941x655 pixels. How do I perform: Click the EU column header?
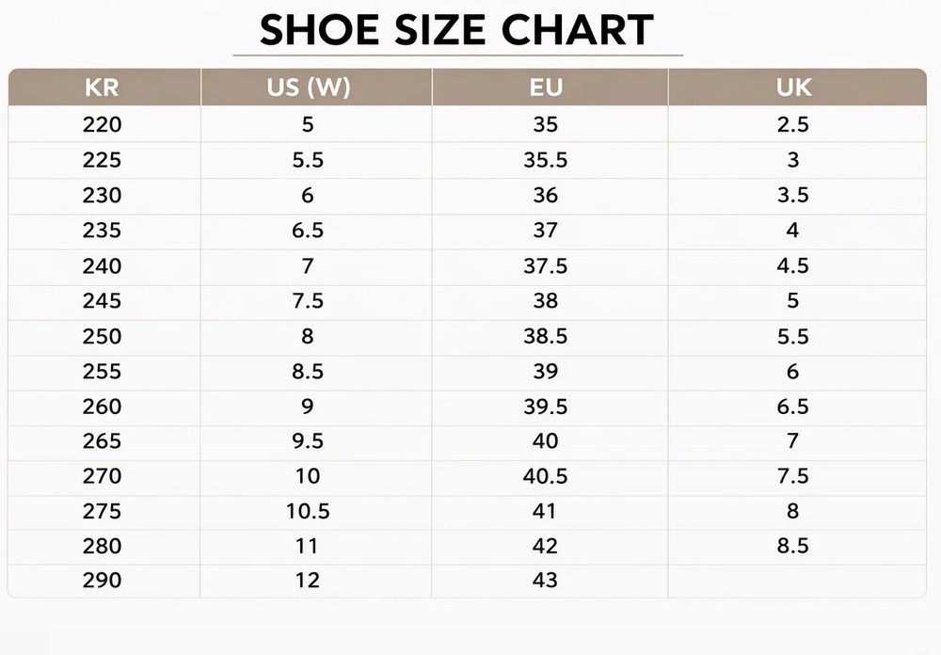click(x=546, y=88)
